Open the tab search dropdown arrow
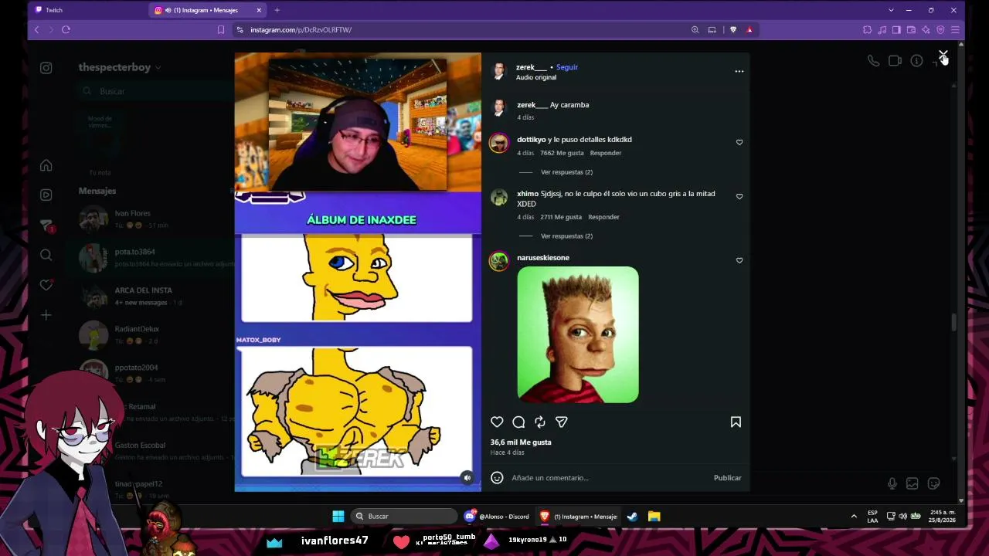Screen dimensions: 989x556 click(x=891, y=10)
